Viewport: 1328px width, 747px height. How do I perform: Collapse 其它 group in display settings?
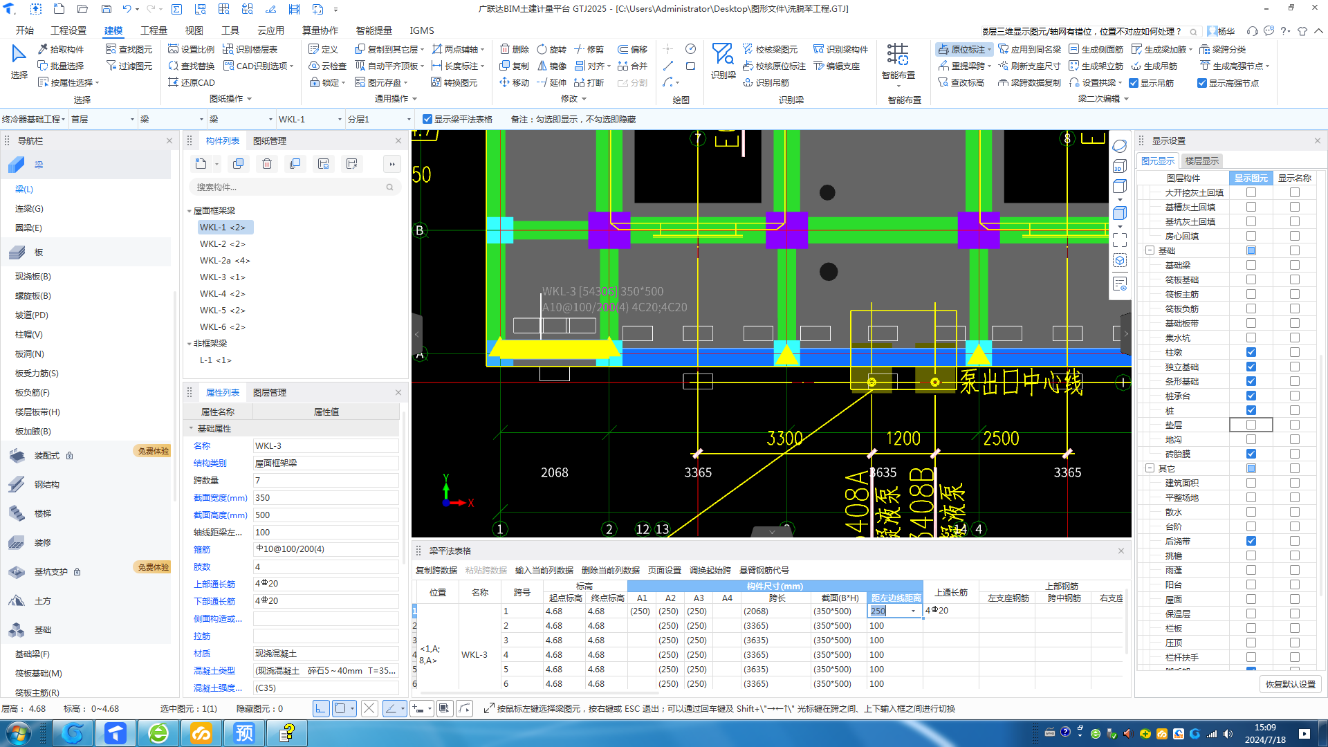tap(1150, 468)
